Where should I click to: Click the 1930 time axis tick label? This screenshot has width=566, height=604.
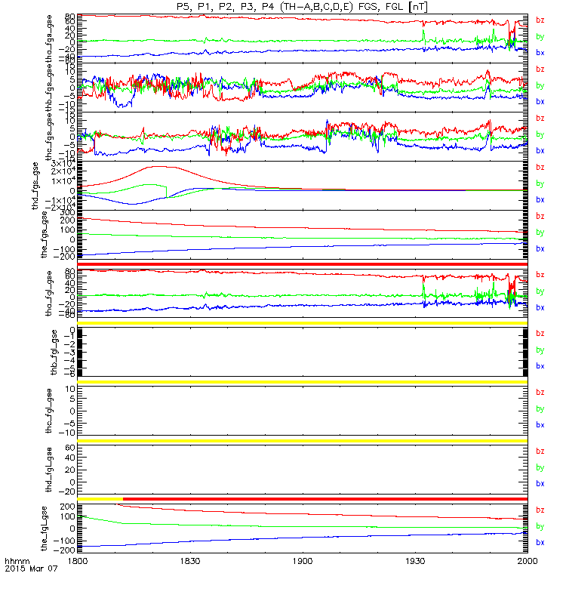point(415,561)
